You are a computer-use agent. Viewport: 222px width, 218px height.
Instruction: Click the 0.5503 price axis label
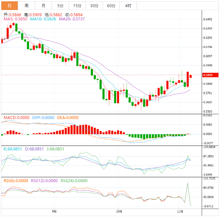point(208,111)
